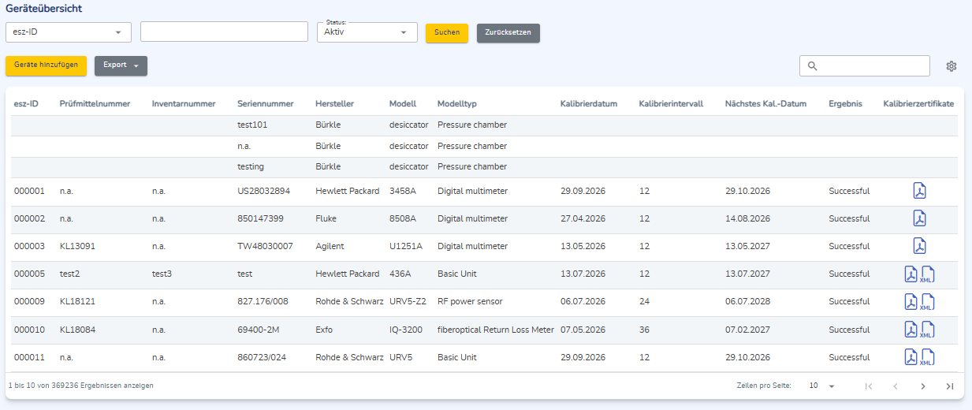Image resolution: width=972 pixels, height=410 pixels.
Task: Select serial number 860723/024 cell
Action: (x=263, y=357)
